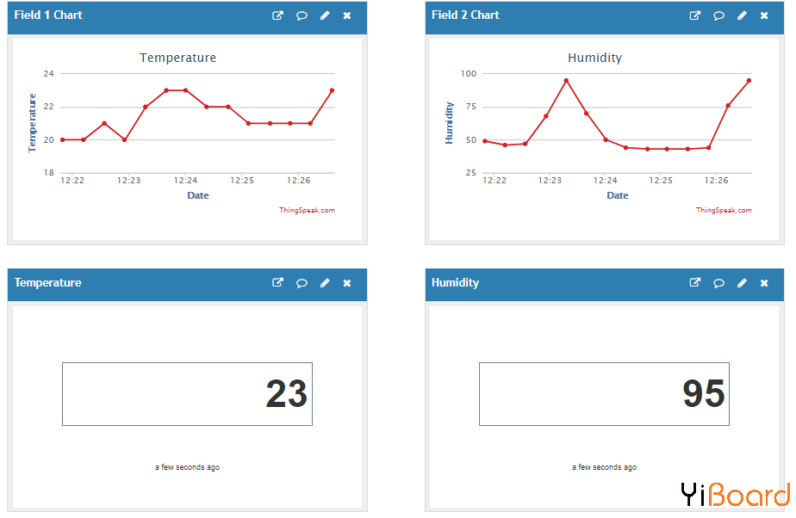Open ThingSpeak.com link under Temperature chart
Screen dimensions: 796x518
[x=307, y=210]
